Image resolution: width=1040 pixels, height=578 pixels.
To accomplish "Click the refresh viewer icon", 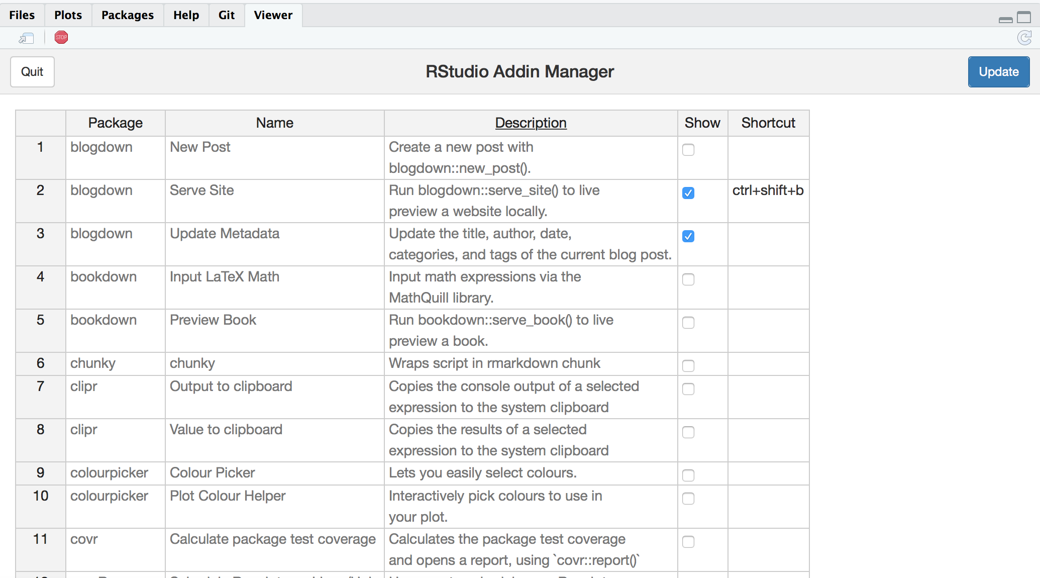I will click(1024, 38).
